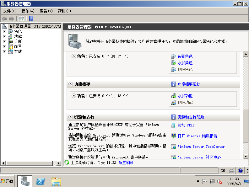
Task: Launch PowerShell from the taskbar
Action: [41, 181]
